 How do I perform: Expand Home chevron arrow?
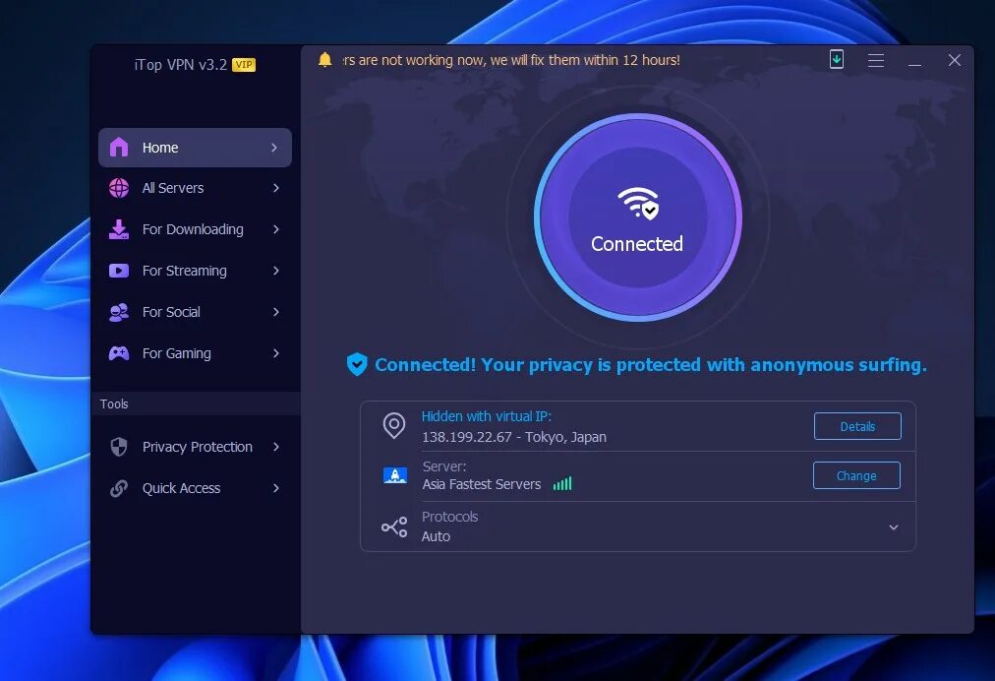[274, 148]
